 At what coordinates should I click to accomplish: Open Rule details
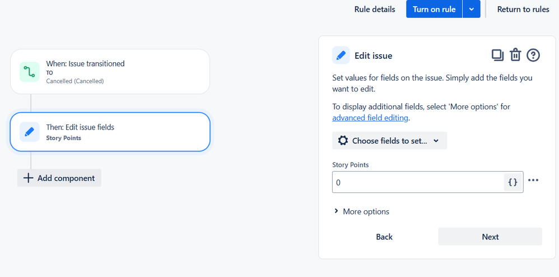pyautogui.click(x=375, y=10)
